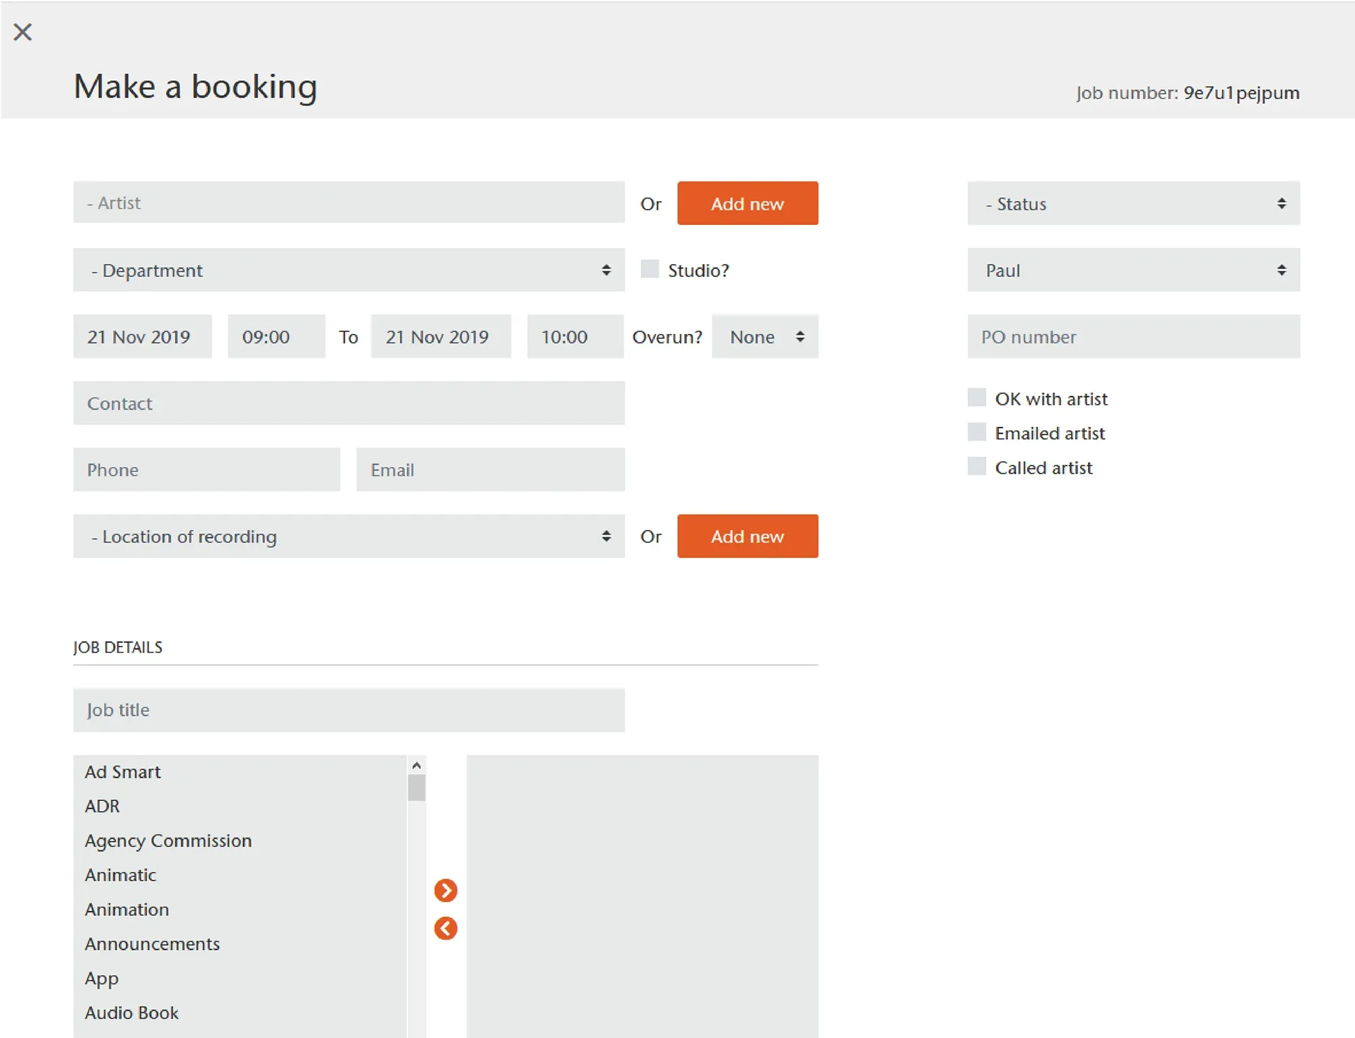Click the X to close the booking dialog

(23, 32)
